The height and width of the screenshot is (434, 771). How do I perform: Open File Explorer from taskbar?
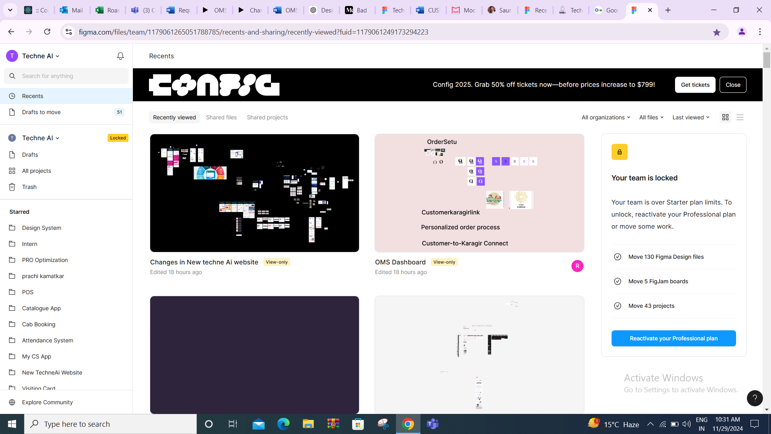308,424
